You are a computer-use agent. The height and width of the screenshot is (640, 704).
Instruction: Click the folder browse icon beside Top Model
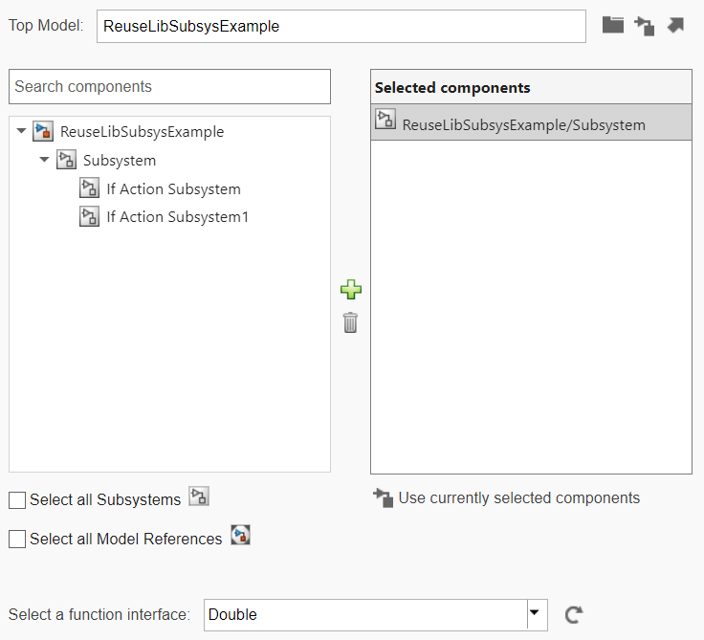613,26
